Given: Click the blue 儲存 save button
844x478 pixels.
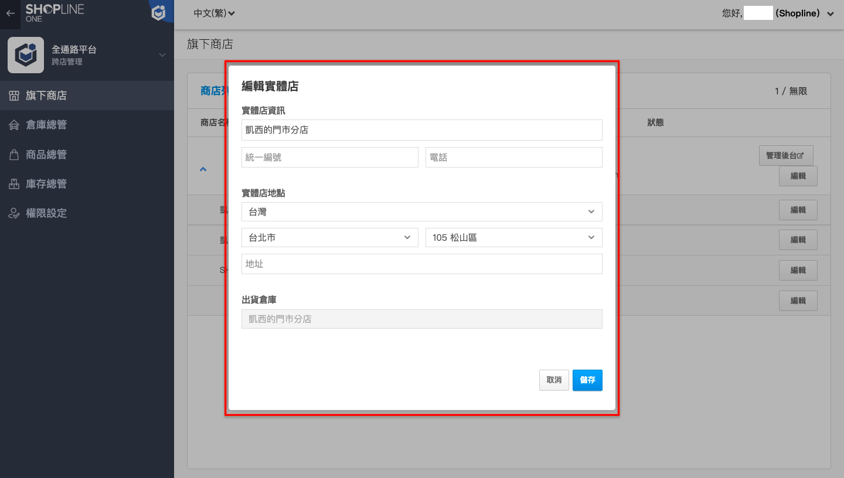Looking at the screenshot, I should pyautogui.click(x=587, y=380).
